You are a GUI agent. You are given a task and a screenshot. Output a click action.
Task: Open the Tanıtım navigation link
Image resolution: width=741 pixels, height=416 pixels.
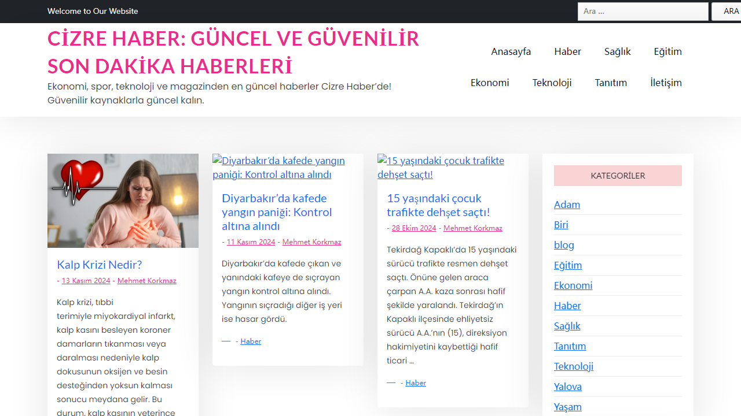click(611, 83)
